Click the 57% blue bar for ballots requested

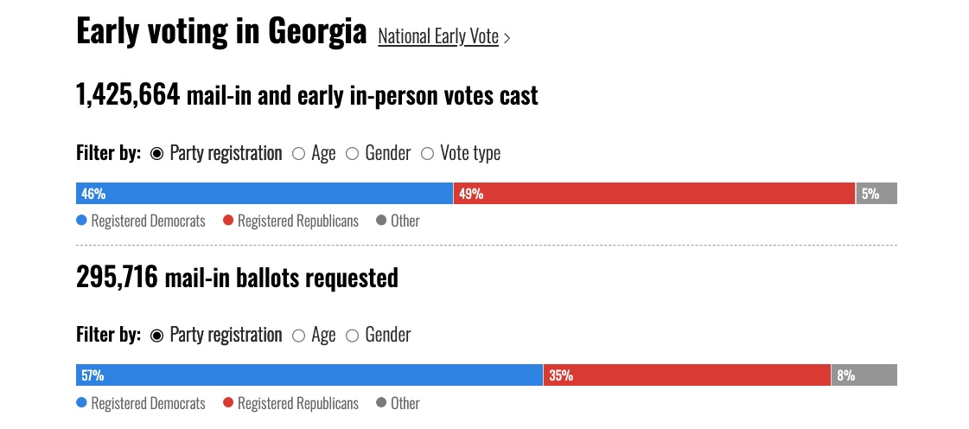point(309,375)
